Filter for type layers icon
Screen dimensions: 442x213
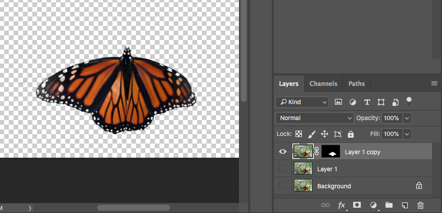367,102
